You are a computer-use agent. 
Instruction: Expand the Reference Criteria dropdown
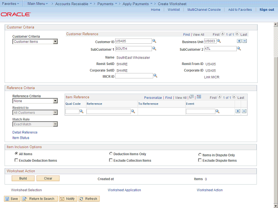click(55, 101)
